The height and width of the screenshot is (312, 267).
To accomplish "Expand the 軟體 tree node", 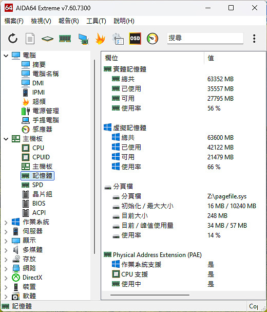I will pos(6,297).
